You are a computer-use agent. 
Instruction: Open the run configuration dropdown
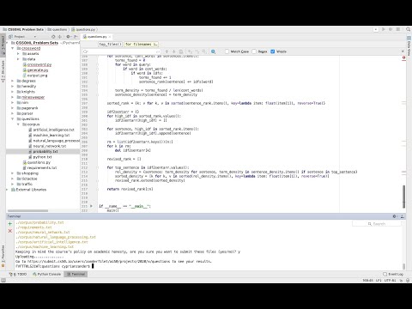click(x=376, y=29)
